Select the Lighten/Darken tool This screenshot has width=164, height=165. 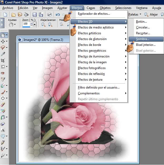click(3, 98)
